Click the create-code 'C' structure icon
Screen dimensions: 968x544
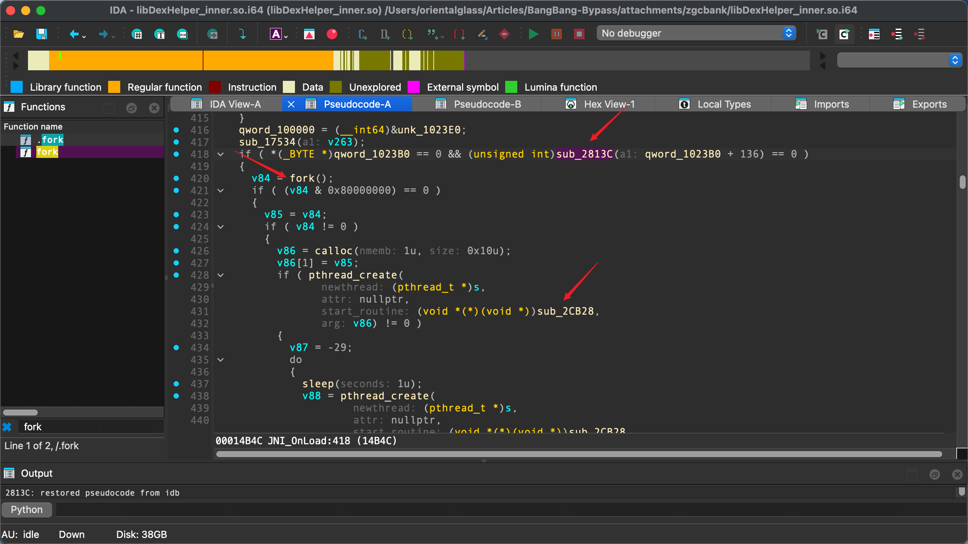pos(363,34)
